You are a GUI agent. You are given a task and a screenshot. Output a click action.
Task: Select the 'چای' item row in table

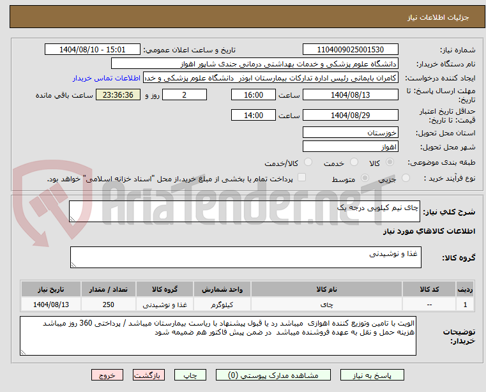(x=327, y=305)
